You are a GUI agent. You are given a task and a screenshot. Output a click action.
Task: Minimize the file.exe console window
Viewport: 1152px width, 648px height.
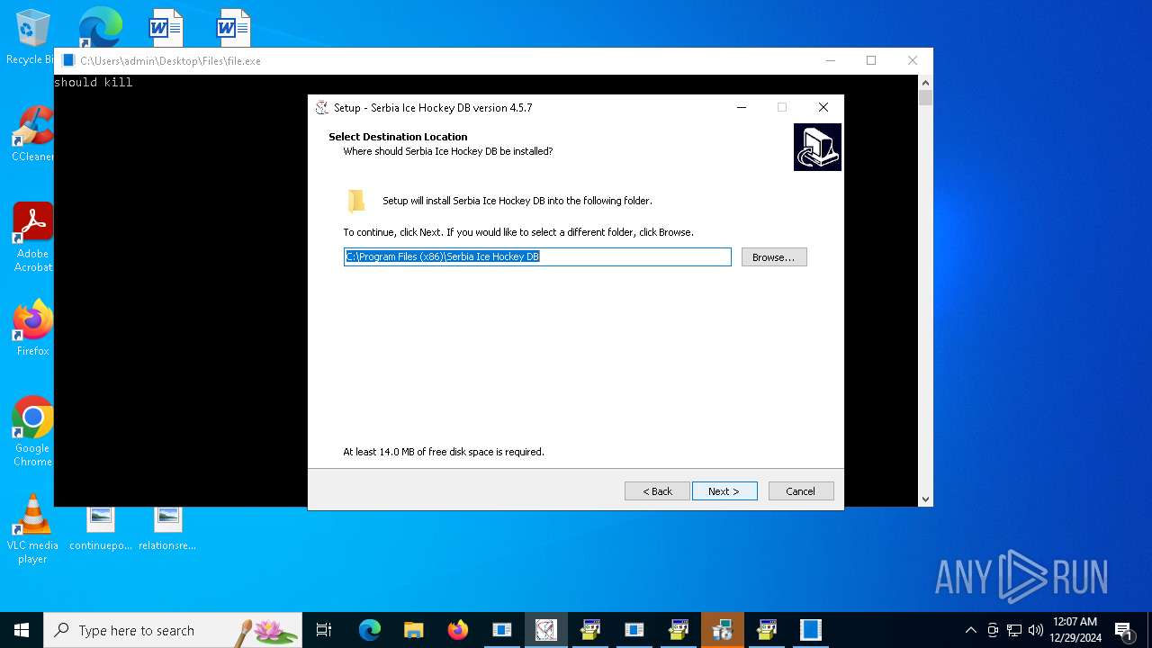tap(831, 61)
